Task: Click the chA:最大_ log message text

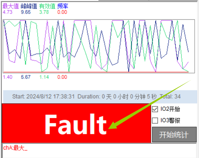Action: [15, 148]
